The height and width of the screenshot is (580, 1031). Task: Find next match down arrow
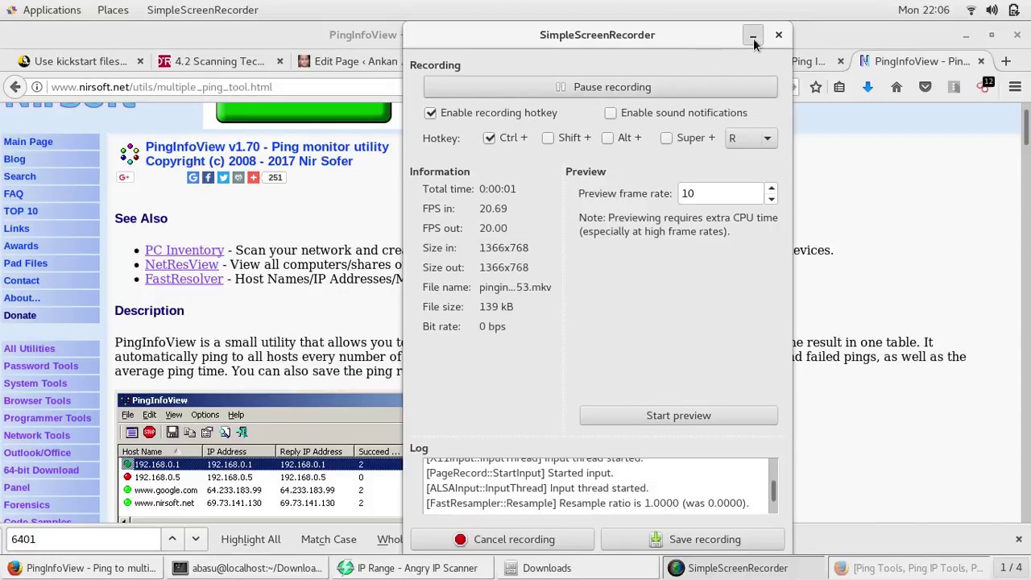(195, 539)
